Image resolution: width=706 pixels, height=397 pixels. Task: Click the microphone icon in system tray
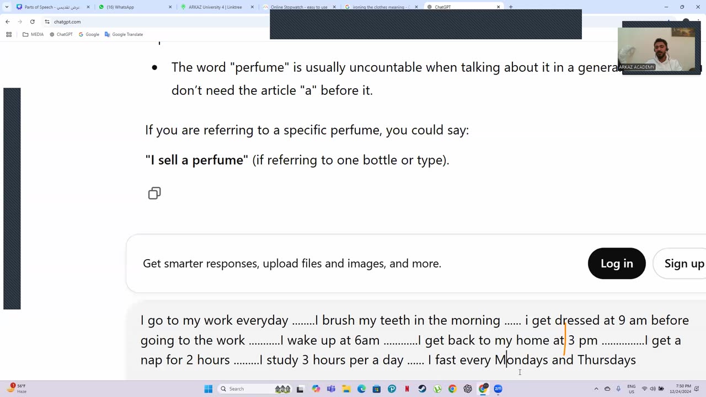618,389
